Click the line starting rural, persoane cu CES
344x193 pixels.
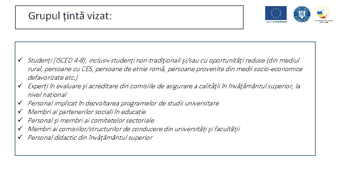(165, 69)
